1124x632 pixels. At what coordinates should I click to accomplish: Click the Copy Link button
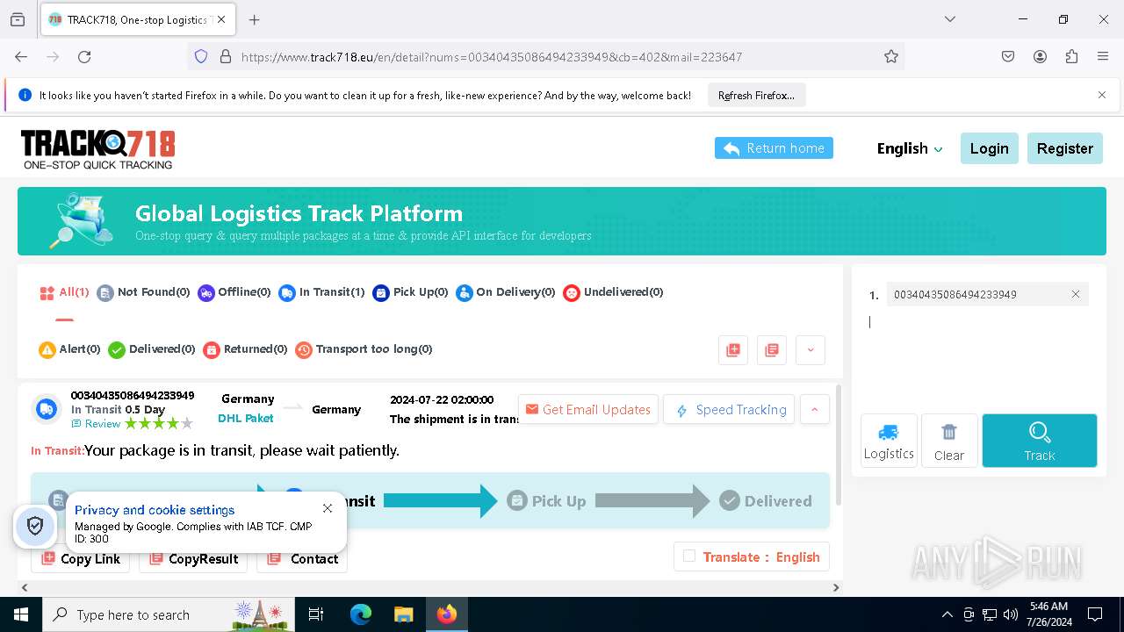(80, 559)
